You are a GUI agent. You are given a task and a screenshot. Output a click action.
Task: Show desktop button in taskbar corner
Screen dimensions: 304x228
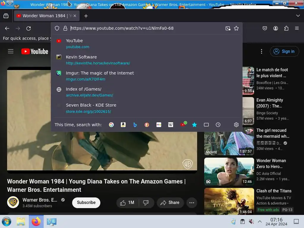[x=296, y=221]
